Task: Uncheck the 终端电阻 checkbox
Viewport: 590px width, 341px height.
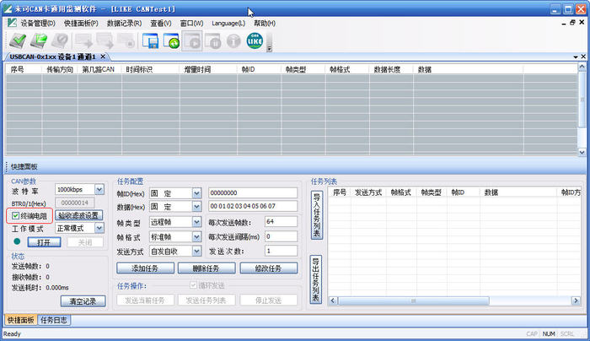Action: [15, 215]
